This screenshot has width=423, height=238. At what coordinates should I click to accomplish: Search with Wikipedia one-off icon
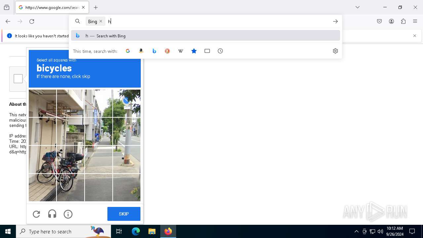181,51
